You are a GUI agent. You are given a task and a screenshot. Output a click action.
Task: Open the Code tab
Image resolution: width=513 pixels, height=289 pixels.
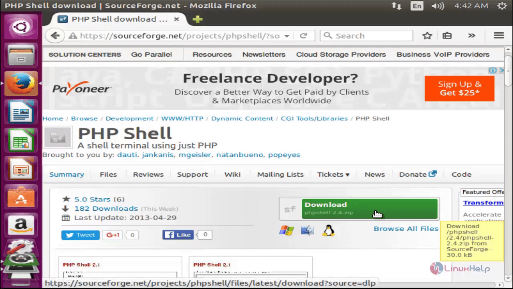click(461, 174)
